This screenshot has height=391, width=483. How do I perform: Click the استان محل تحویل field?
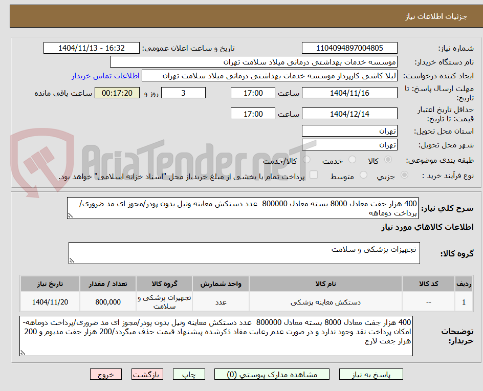[x=349, y=131]
